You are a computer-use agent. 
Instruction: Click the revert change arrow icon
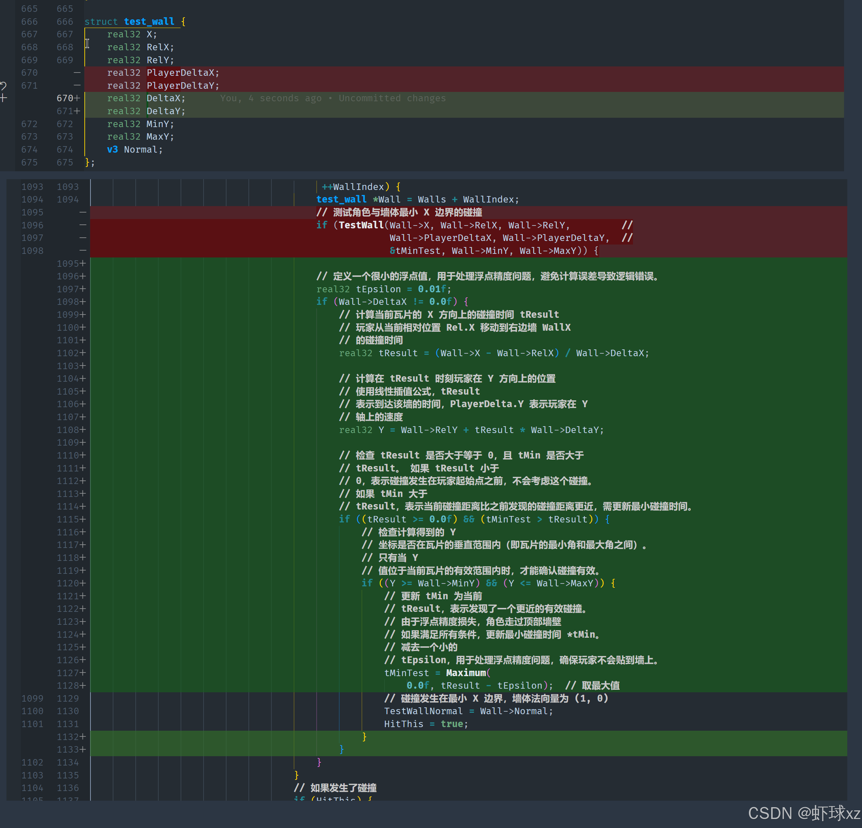coord(3,85)
